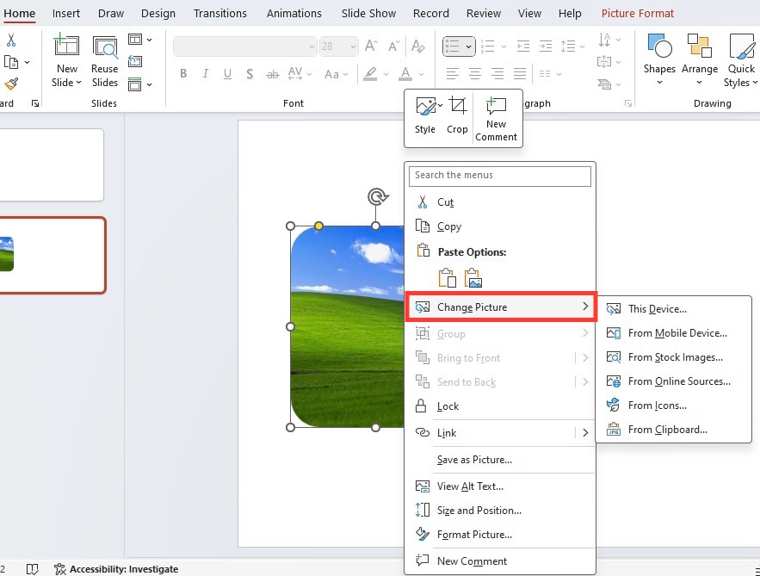Choose From Stock Images option

(674, 357)
